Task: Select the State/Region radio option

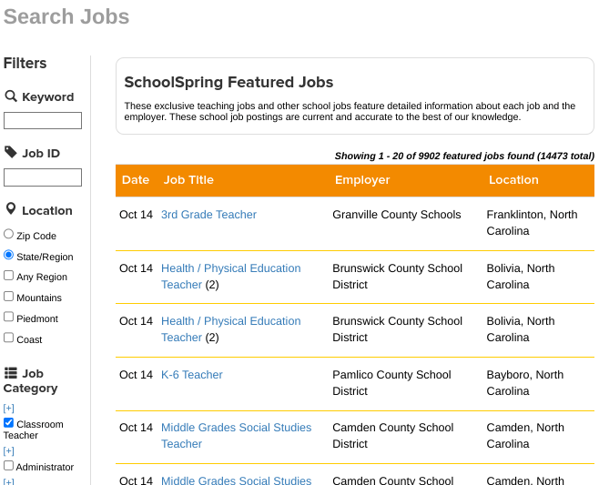Action: [x=9, y=256]
